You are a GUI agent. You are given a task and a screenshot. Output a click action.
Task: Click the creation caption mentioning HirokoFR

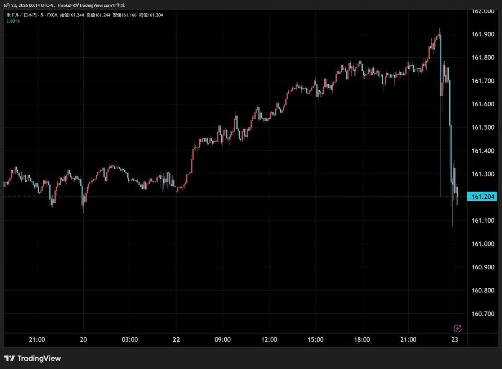[x=64, y=5]
